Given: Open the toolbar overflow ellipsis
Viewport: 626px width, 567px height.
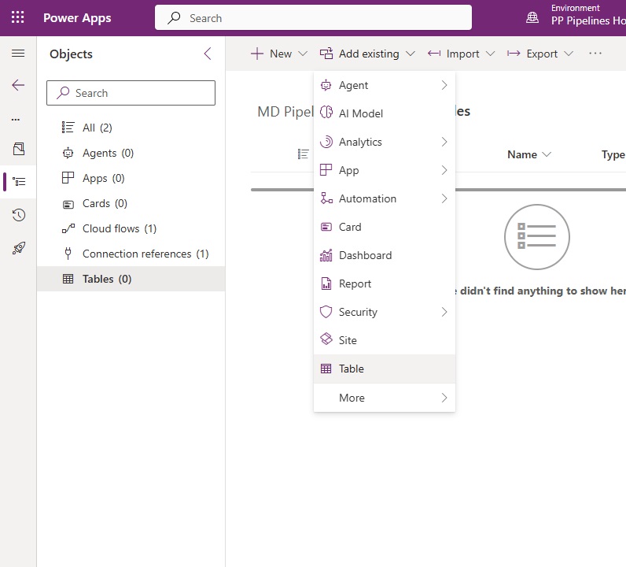Looking at the screenshot, I should 595,54.
